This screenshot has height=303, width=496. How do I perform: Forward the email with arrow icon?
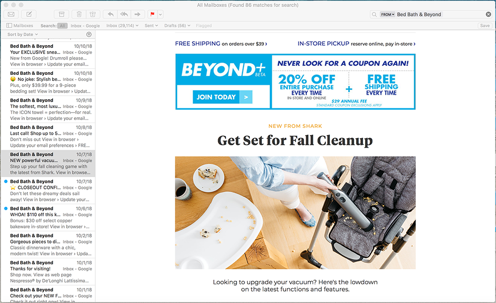tap(137, 14)
